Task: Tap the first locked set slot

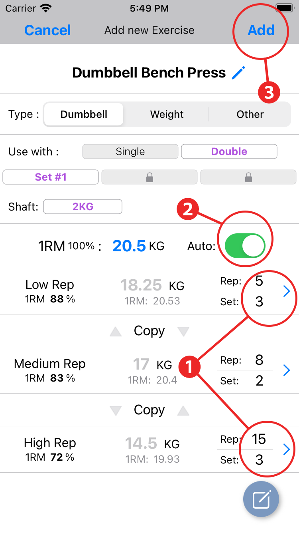Action: point(149,177)
